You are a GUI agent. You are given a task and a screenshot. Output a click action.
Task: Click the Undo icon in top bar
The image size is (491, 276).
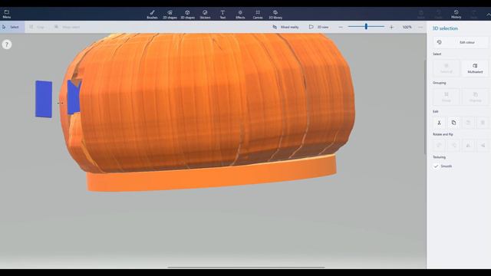click(438, 14)
